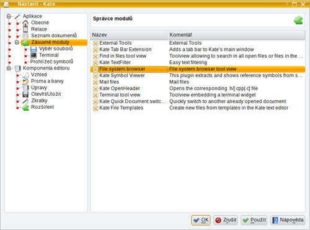Select 'Opens the corresponding .h/[.cpp|.c] file' text
Image resolution: width=310 pixels, height=230 pixels.
pyautogui.click(x=213, y=88)
